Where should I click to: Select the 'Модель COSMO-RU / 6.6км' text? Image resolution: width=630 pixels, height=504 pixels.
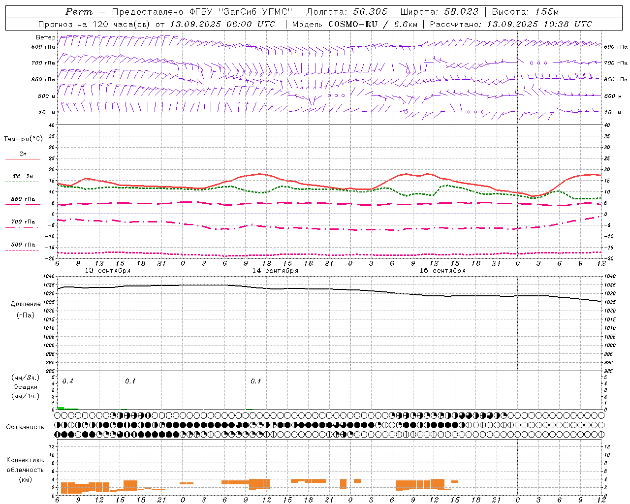(355, 24)
